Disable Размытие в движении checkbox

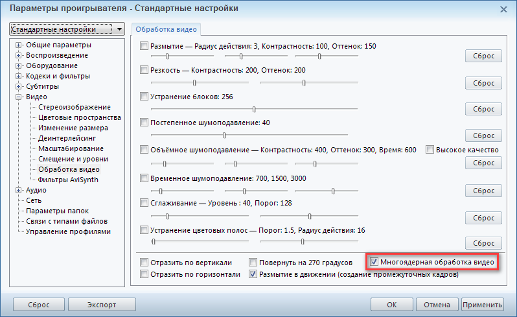253,275
